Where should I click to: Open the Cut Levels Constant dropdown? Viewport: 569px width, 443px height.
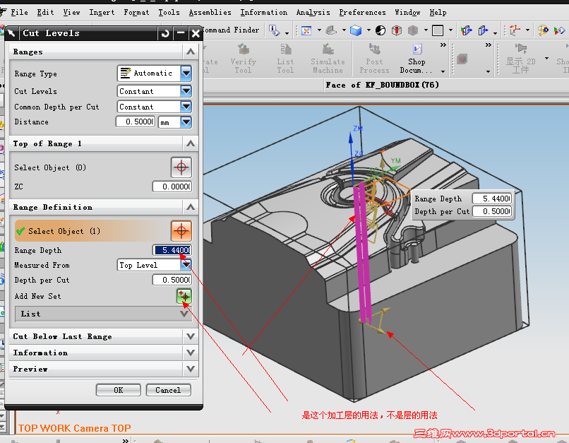tap(186, 91)
